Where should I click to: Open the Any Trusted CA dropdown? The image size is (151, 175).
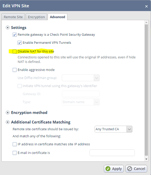(x=113, y=129)
